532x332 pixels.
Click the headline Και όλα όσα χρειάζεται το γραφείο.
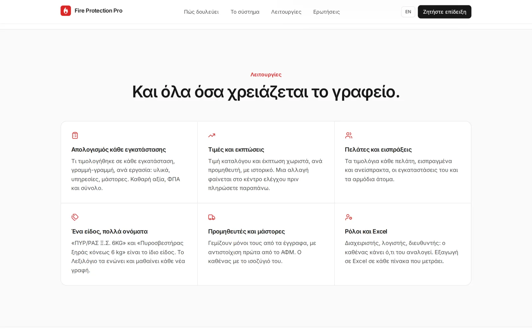266,92
